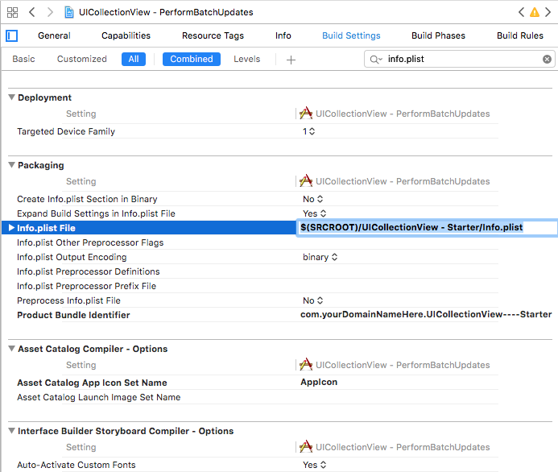This screenshot has height=472, width=558.
Task: Open the Info tab
Action: pyautogui.click(x=283, y=35)
